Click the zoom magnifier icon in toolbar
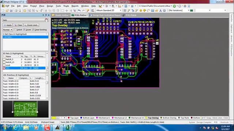The image size is (234, 131). 37,11
